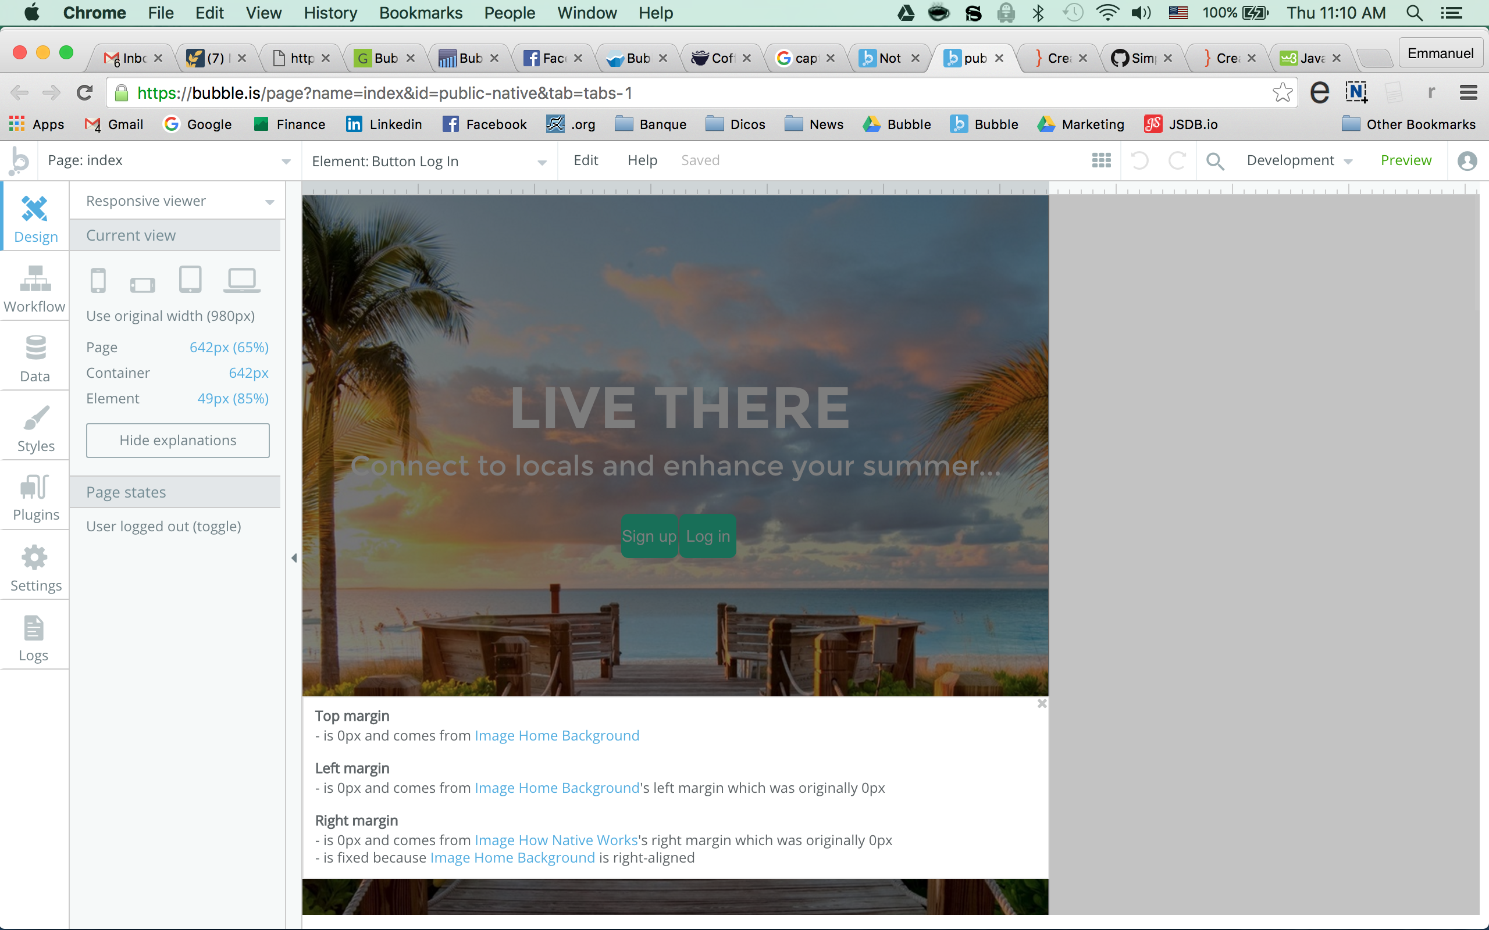Viewport: 1489px width, 930px height.
Task: Open the Plugins tab icon
Action: pos(34,487)
